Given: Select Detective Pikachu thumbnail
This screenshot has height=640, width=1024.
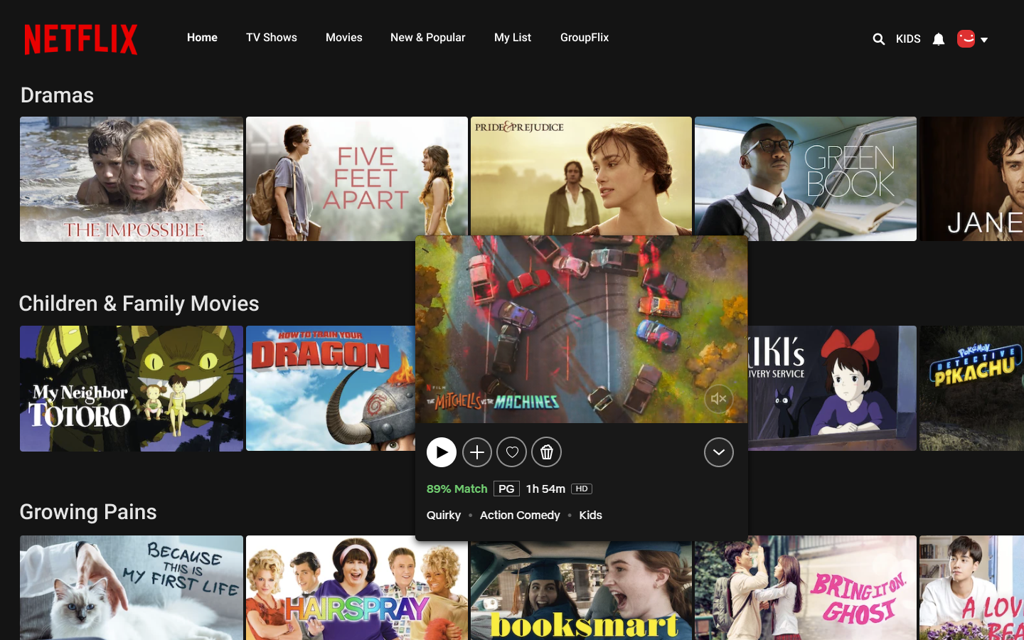Looking at the screenshot, I should [972, 388].
